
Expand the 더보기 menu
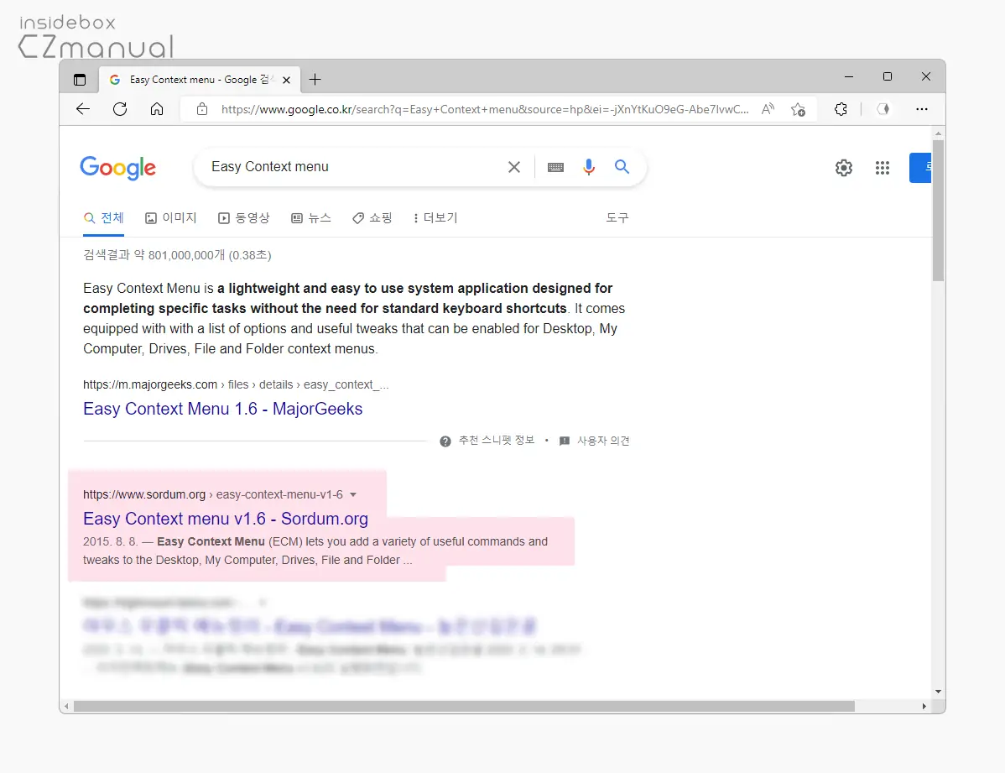435,218
